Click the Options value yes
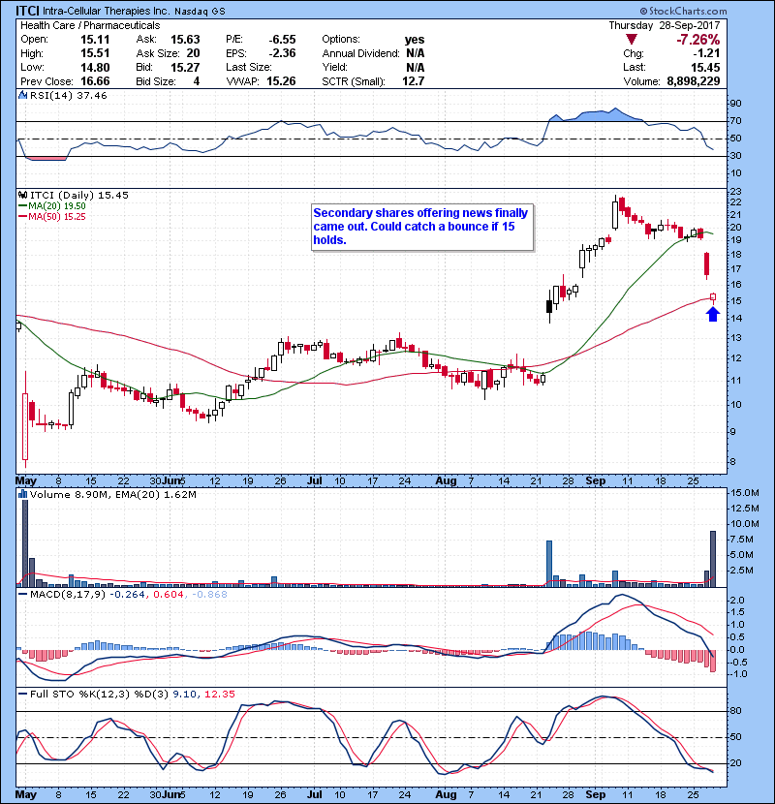Image resolution: width=775 pixels, height=804 pixels. [x=415, y=40]
